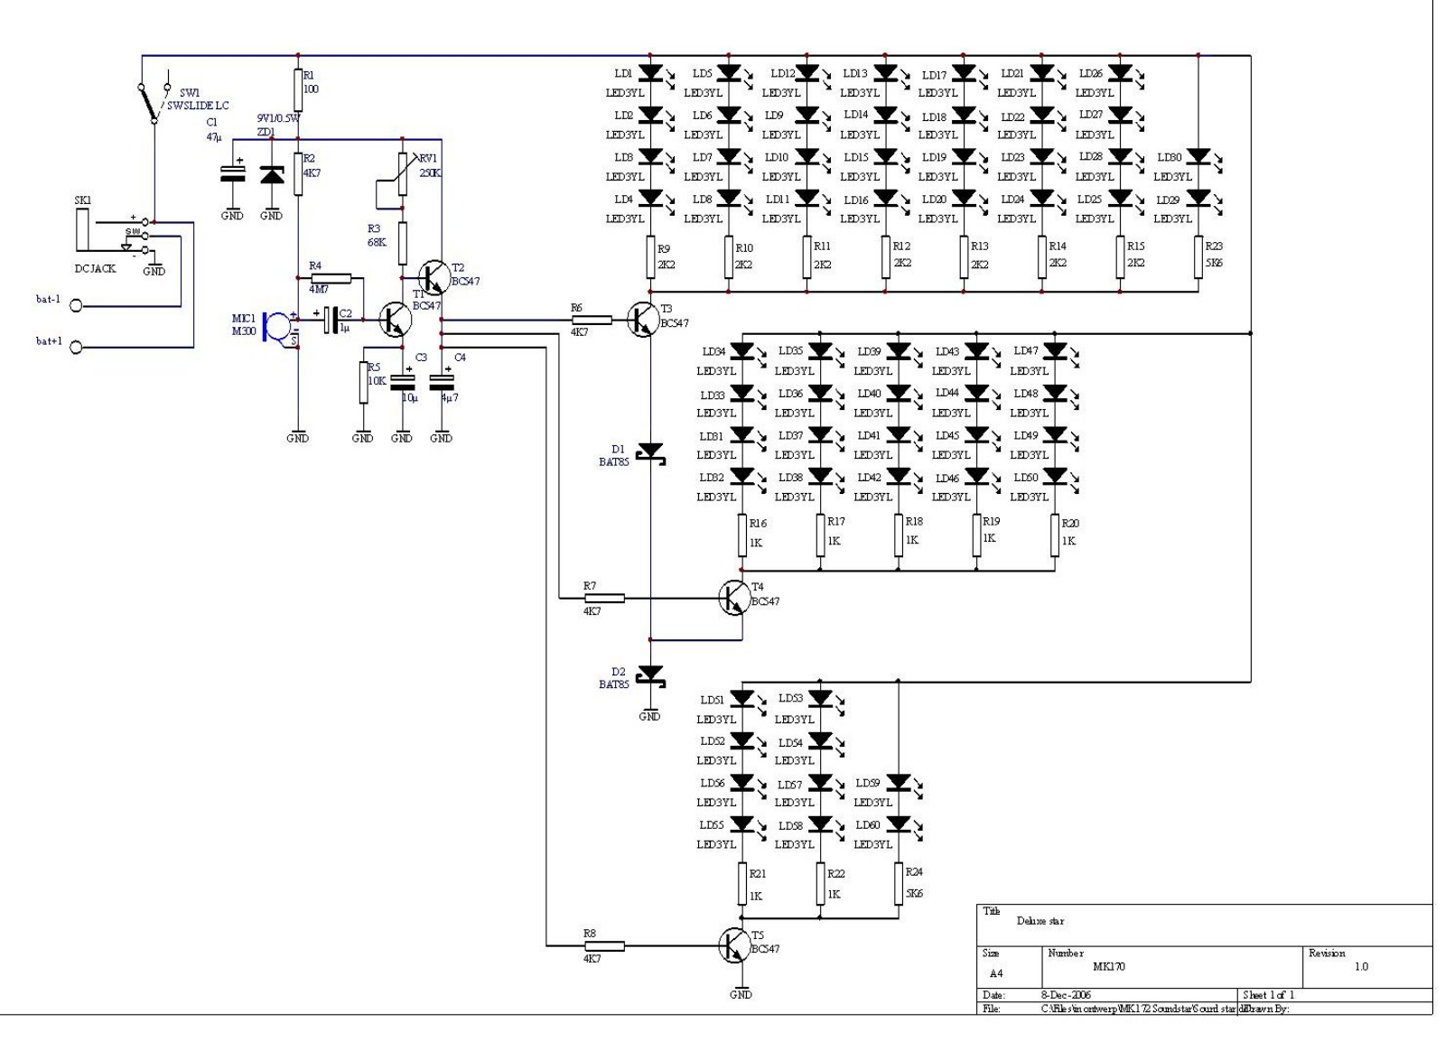The height and width of the screenshot is (1051, 1445).
Task: Select the LD1 LED symbol
Action: (655, 74)
